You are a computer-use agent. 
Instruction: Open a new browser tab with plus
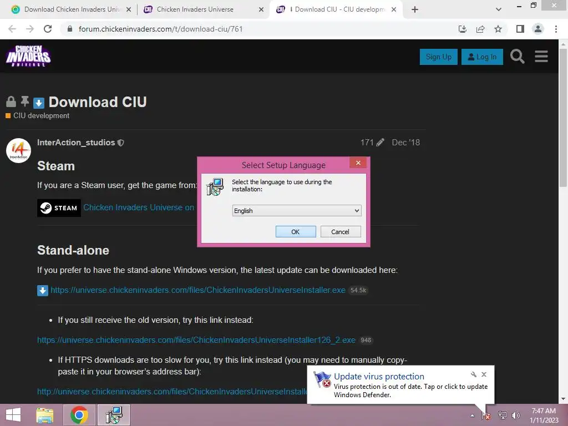415,9
